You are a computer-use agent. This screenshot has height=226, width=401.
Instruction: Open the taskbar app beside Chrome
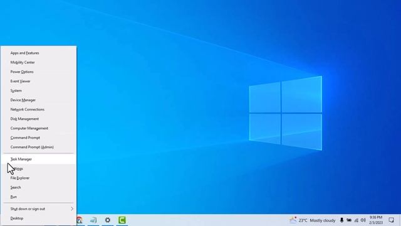click(x=93, y=220)
